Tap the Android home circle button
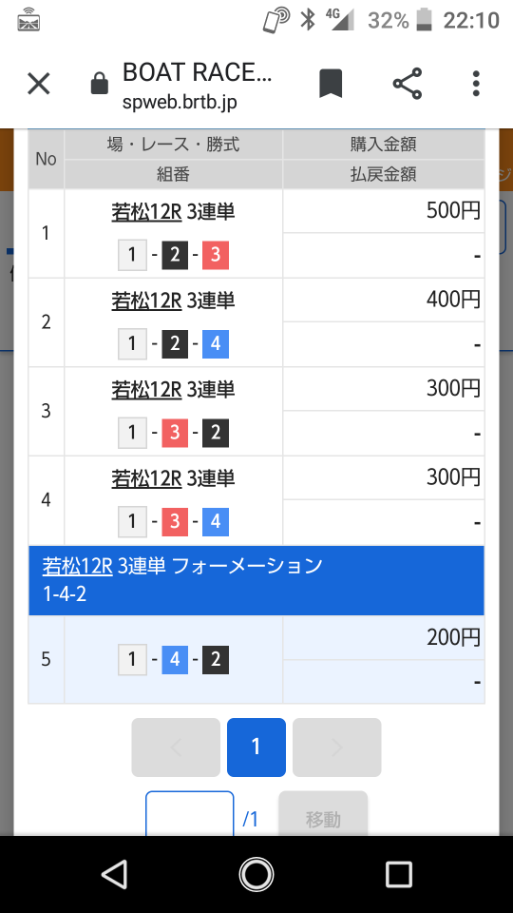 pyautogui.click(x=256, y=875)
